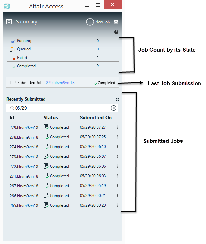The image size is (206, 244).
Task: Click the job search input field
Action: tap(62, 108)
